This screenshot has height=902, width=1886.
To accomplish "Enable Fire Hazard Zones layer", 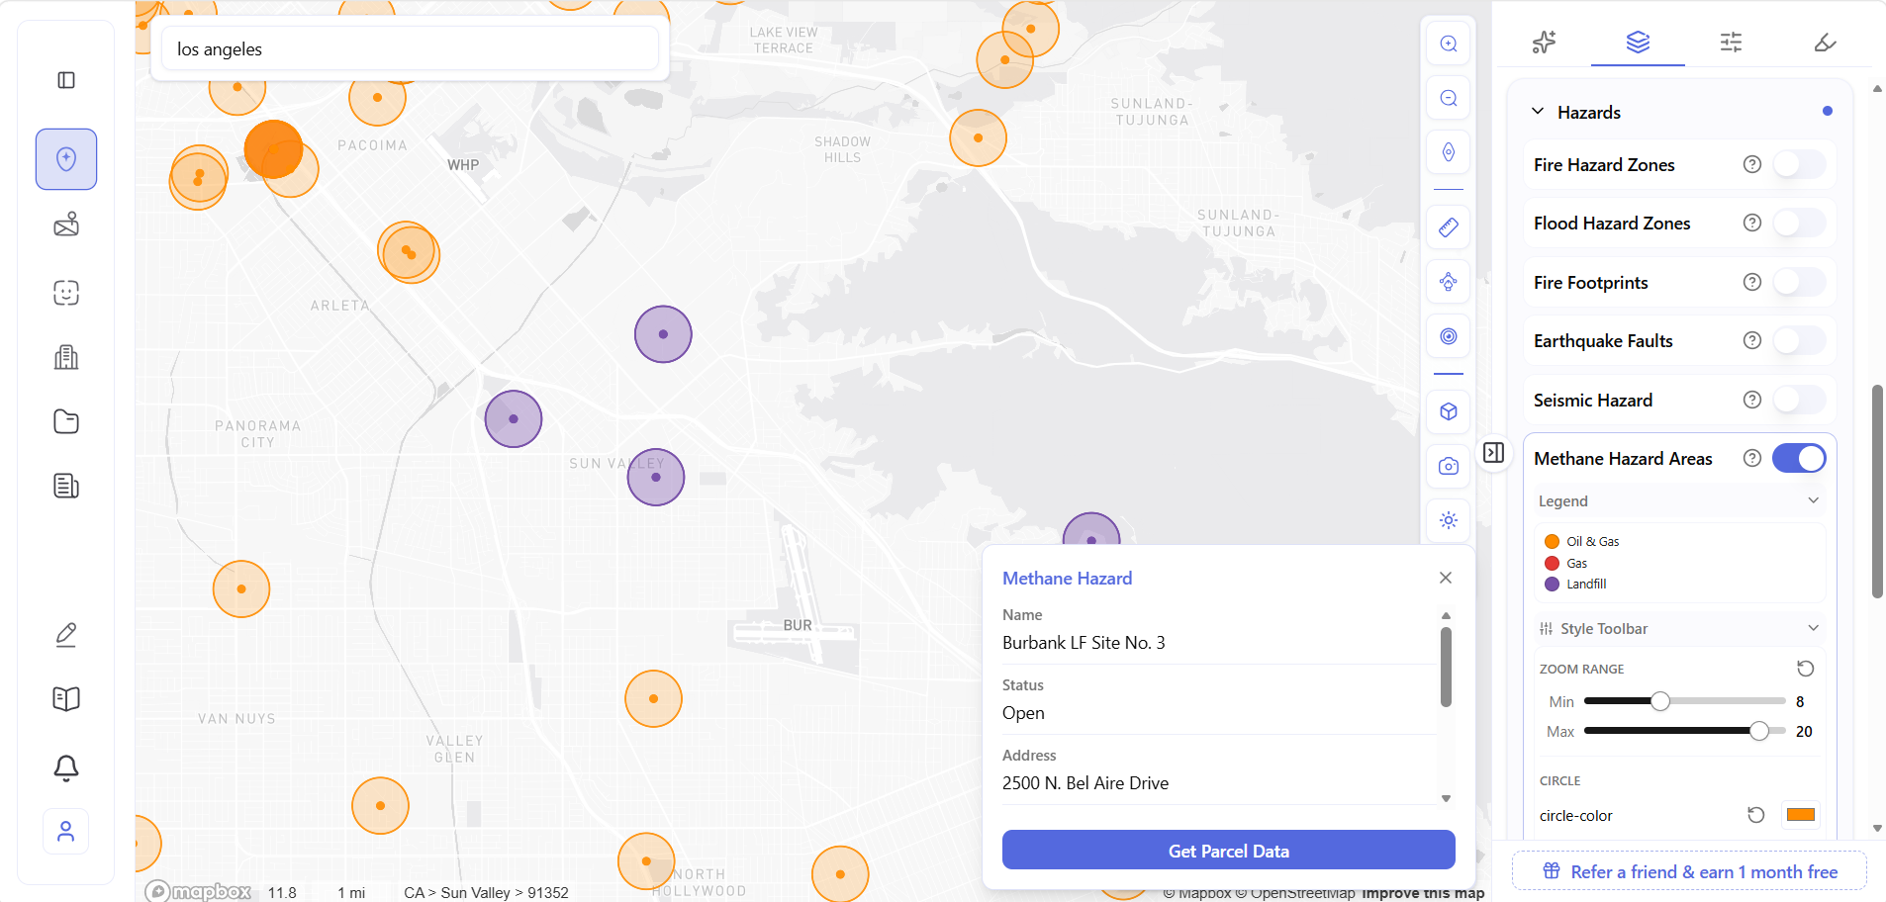I will click(x=1799, y=164).
